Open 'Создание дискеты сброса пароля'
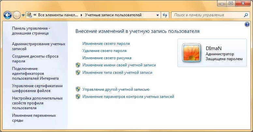 [x=35, y=59]
